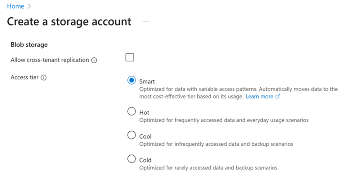The width and height of the screenshot is (344, 188).
Task: Select the Smart access tier radio button
Action: click(x=132, y=80)
